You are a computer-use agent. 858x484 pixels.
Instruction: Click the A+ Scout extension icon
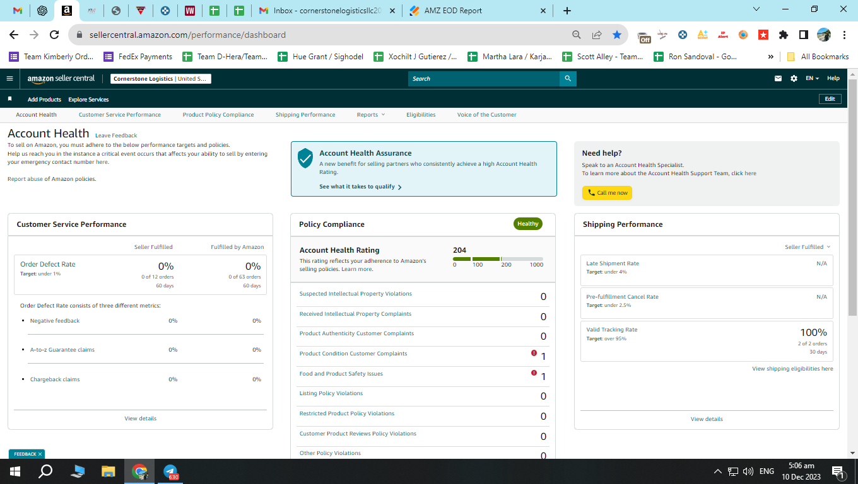(703, 35)
